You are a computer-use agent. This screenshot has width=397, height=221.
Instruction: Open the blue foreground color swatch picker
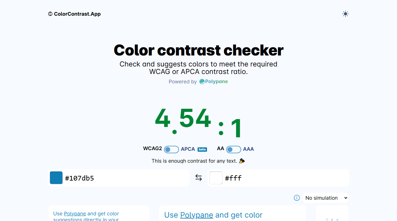click(x=56, y=177)
